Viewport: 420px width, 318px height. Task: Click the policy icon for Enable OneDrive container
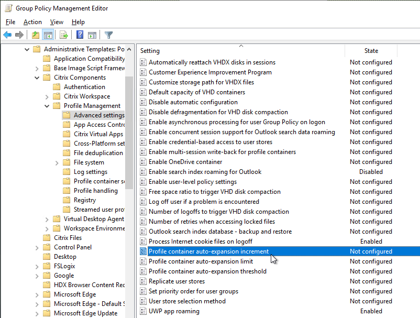pyautogui.click(x=143, y=162)
